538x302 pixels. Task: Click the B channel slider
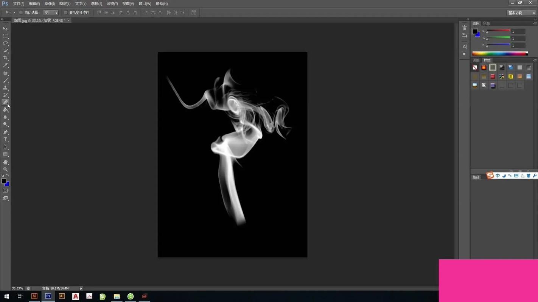[x=498, y=45]
